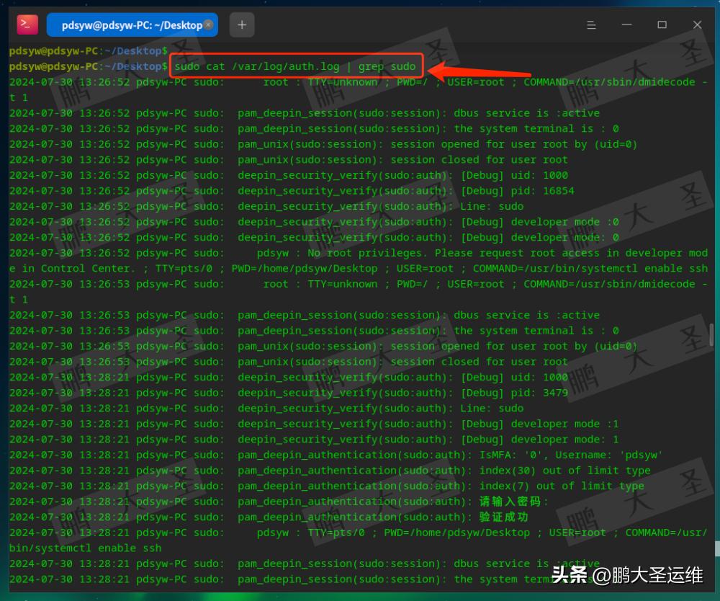
Task: Select the pdsyw@pdsyw-PC: ~/Desktop tab
Action: [132, 25]
